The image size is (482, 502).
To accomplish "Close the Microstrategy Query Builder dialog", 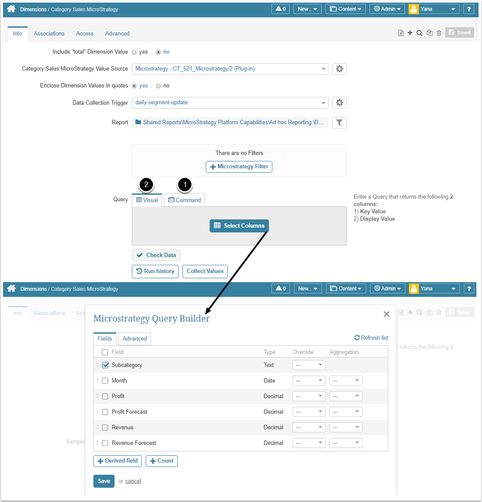I will click(x=386, y=314).
